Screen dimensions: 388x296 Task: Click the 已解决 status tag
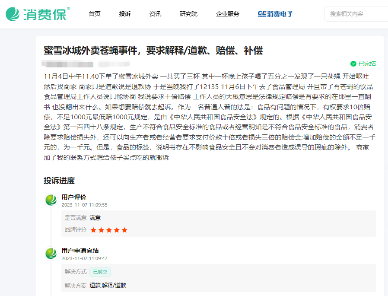[100, 272]
